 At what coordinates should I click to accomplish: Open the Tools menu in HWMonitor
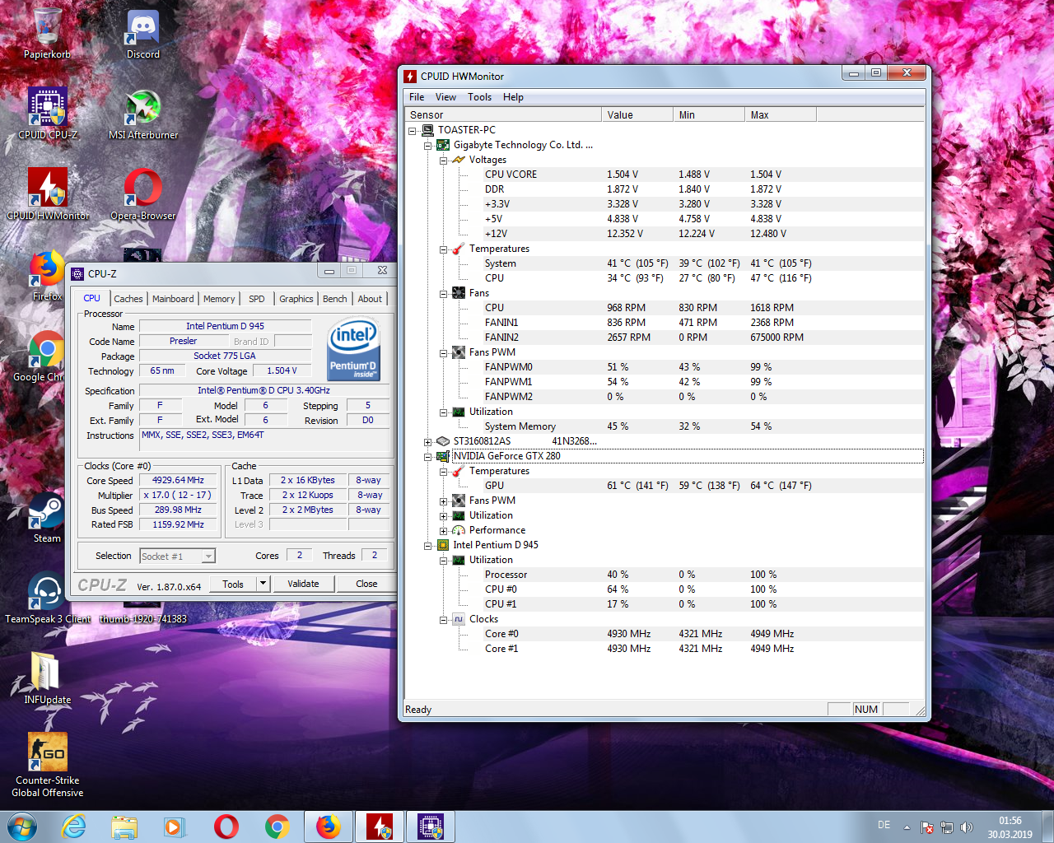point(479,97)
